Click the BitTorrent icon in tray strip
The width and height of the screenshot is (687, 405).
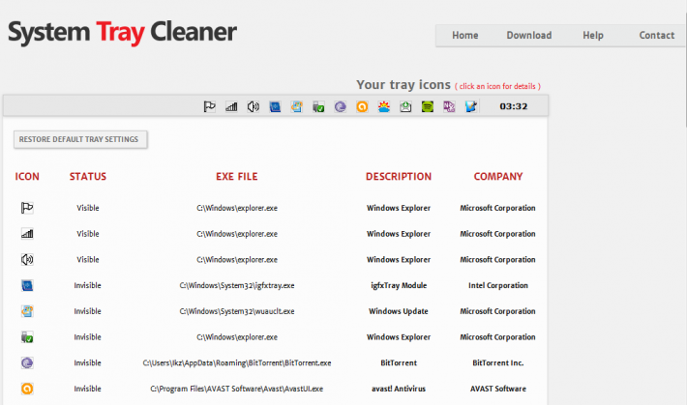point(341,106)
